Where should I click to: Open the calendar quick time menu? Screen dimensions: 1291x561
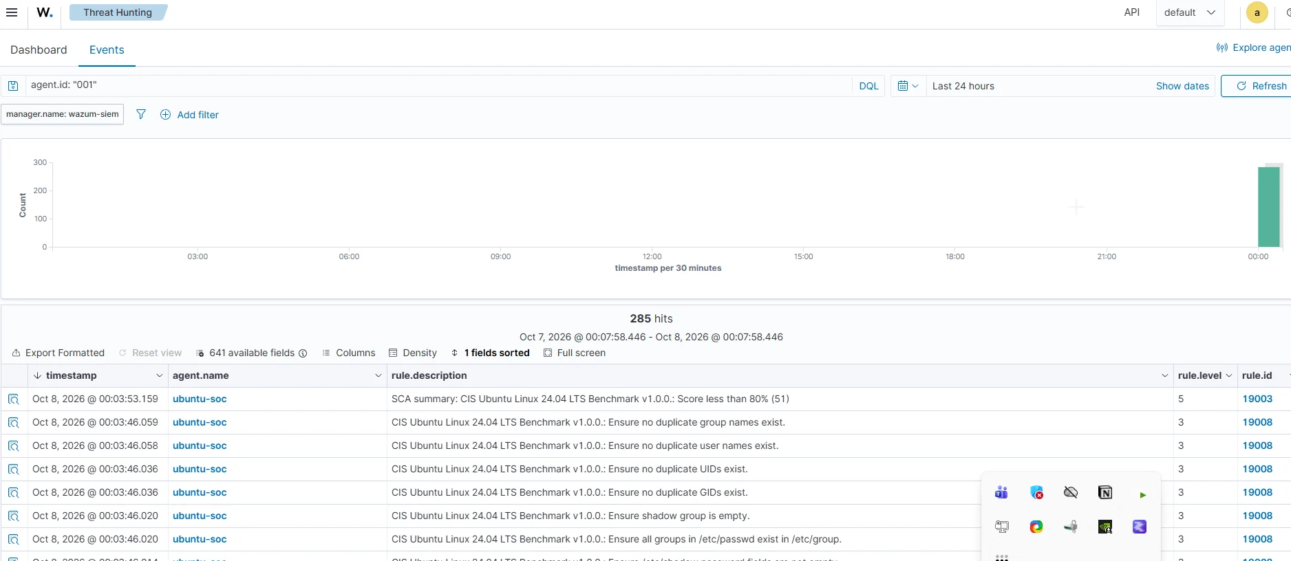(908, 86)
